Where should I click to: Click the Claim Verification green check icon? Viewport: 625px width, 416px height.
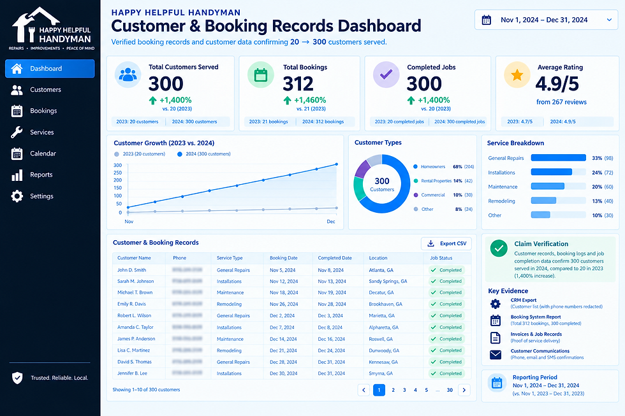pos(499,248)
